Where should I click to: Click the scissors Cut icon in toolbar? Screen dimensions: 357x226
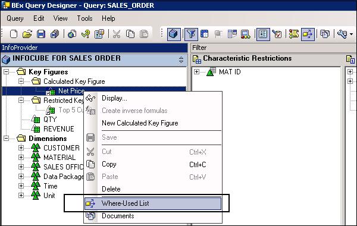(x=117, y=34)
